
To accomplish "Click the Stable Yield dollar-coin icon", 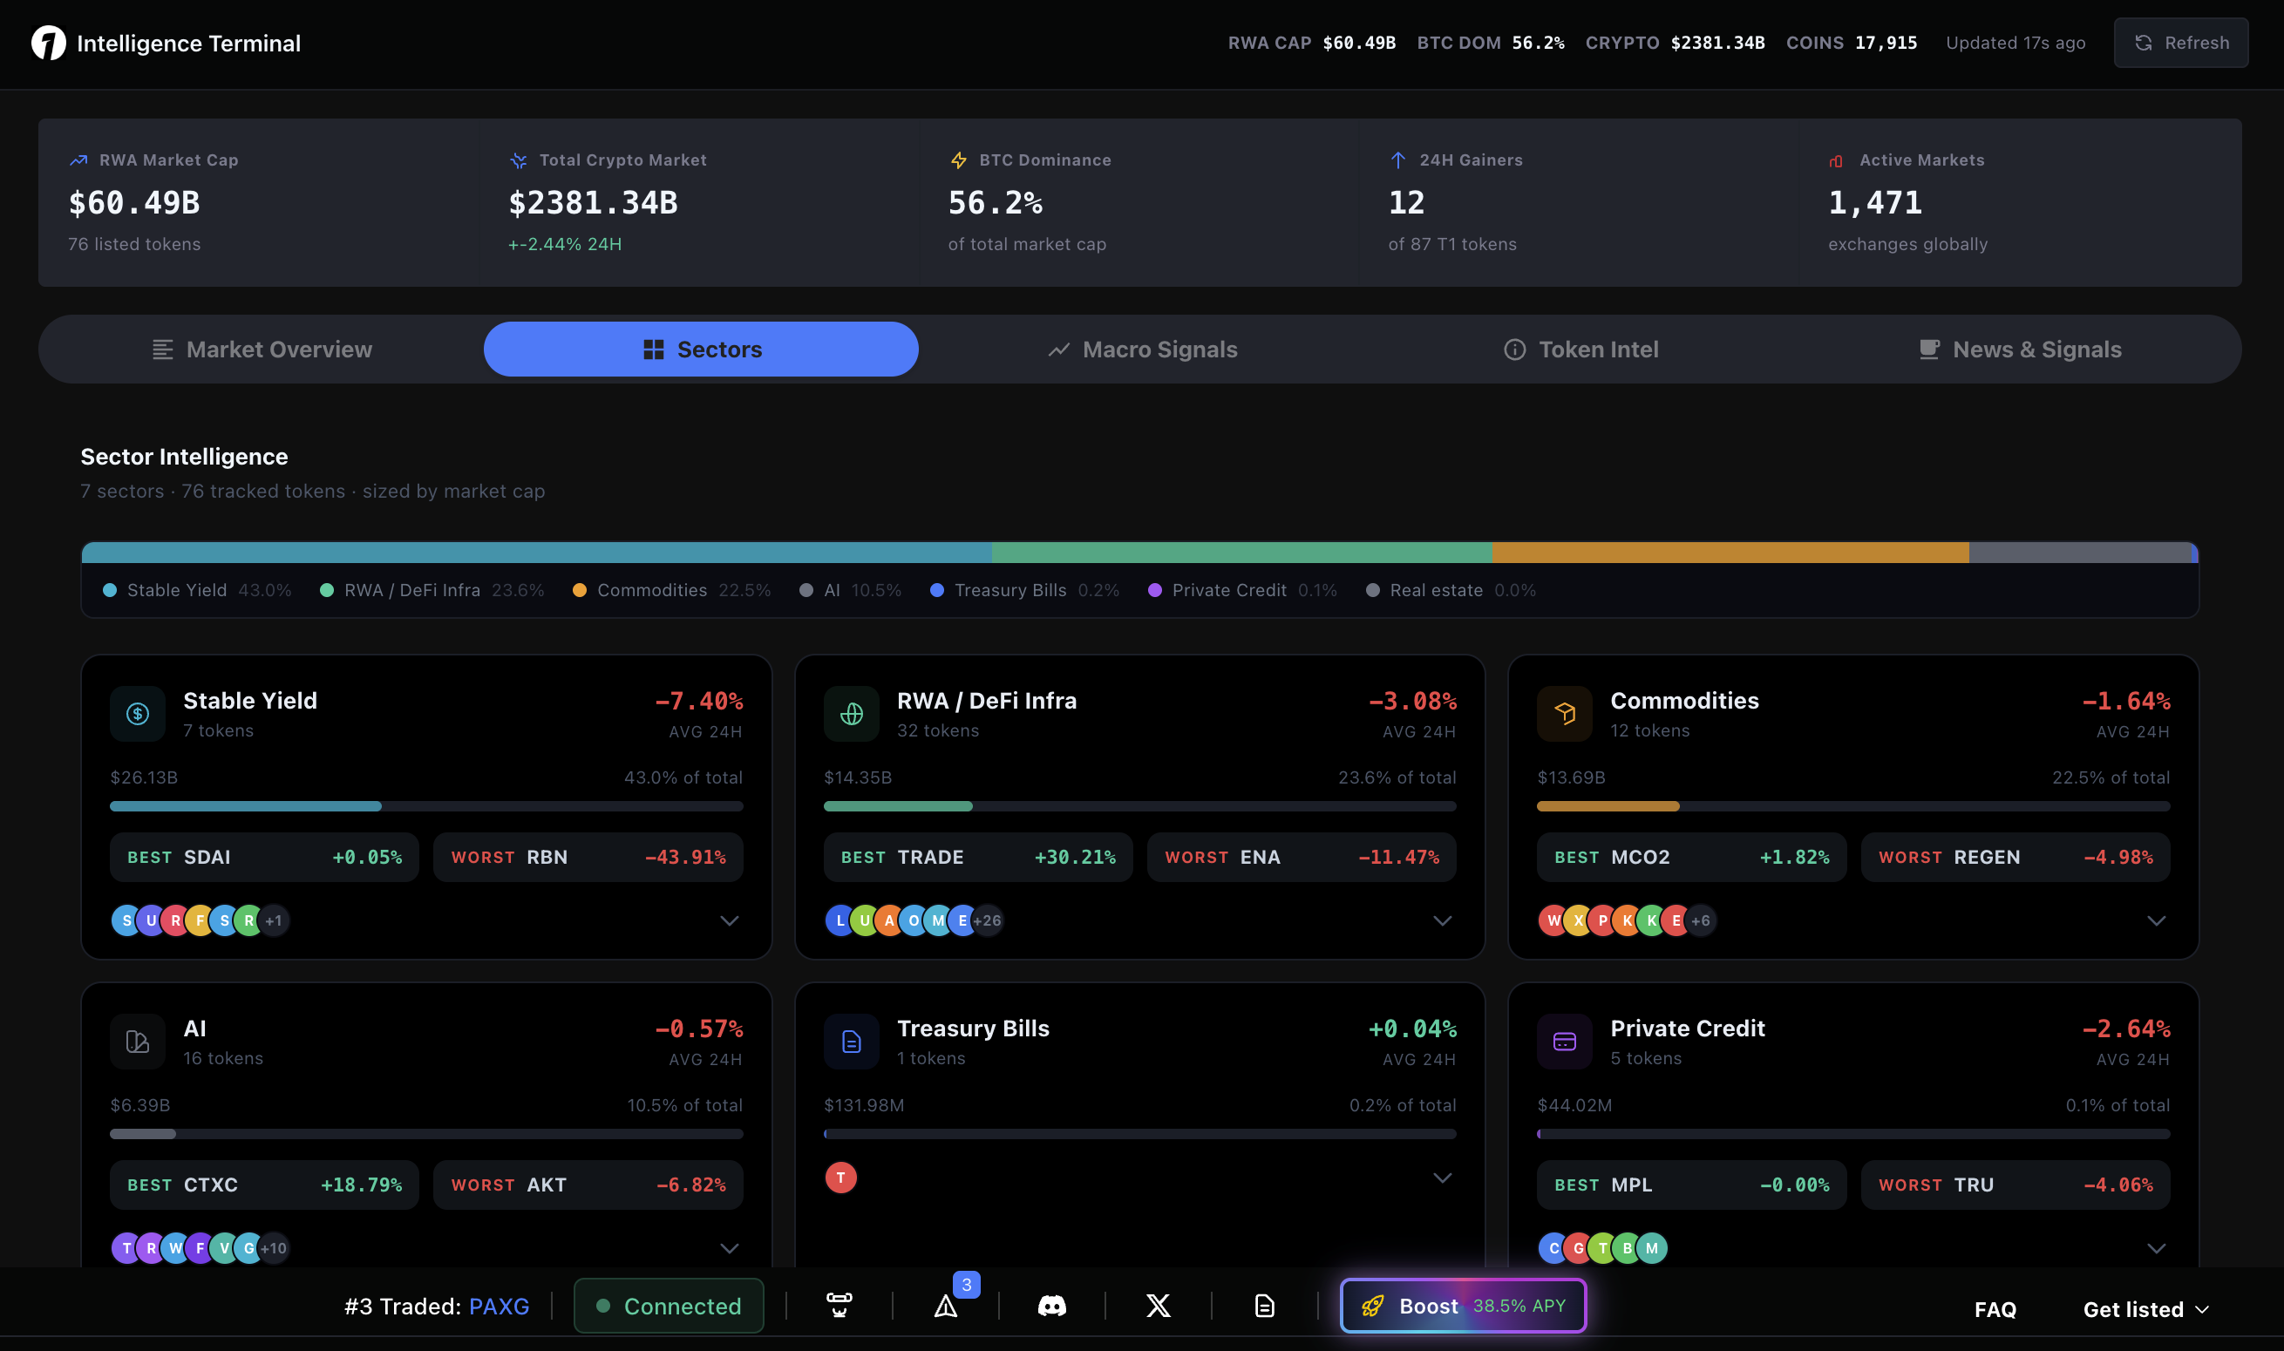I will coord(138,714).
